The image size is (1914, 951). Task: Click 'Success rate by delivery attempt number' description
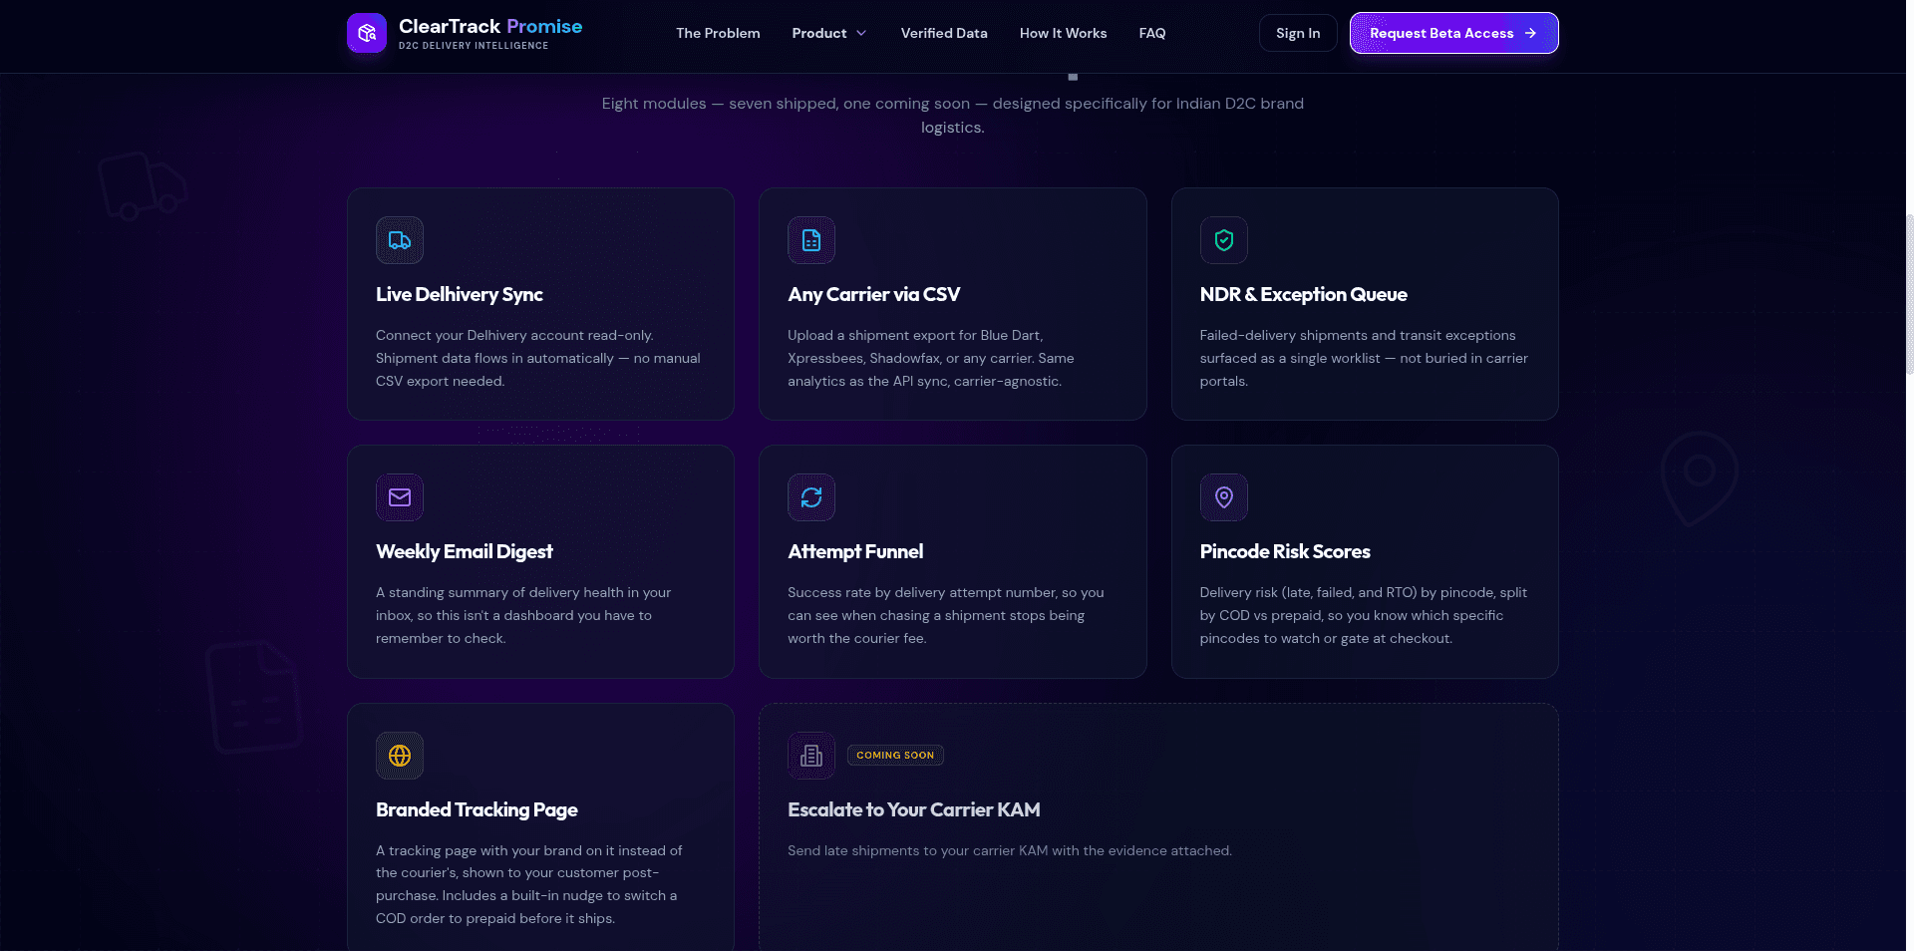point(946,615)
